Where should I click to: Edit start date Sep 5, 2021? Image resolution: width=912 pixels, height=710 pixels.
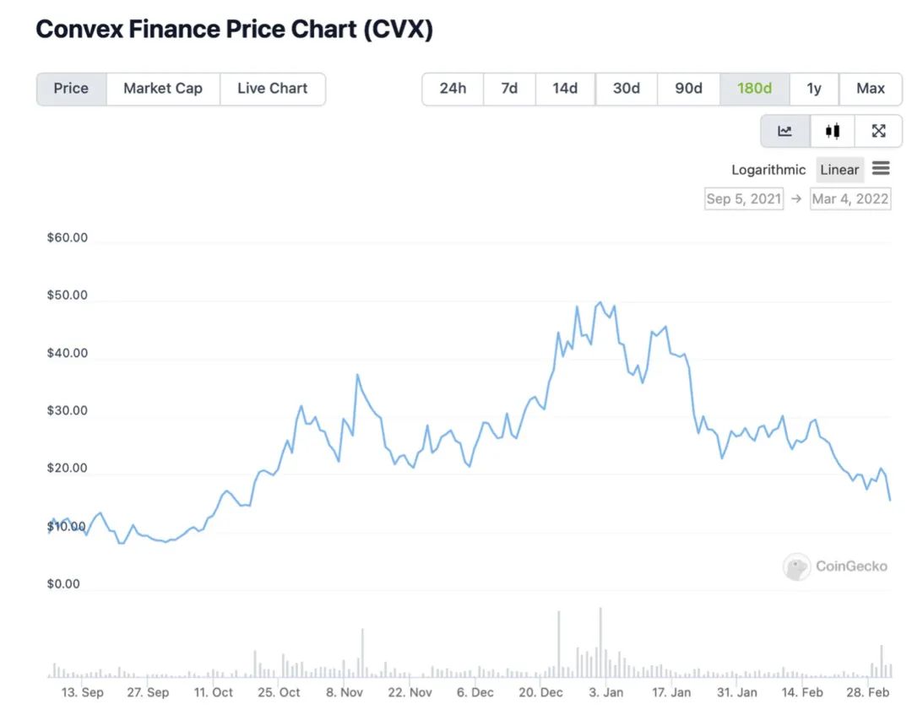click(744, 199)
